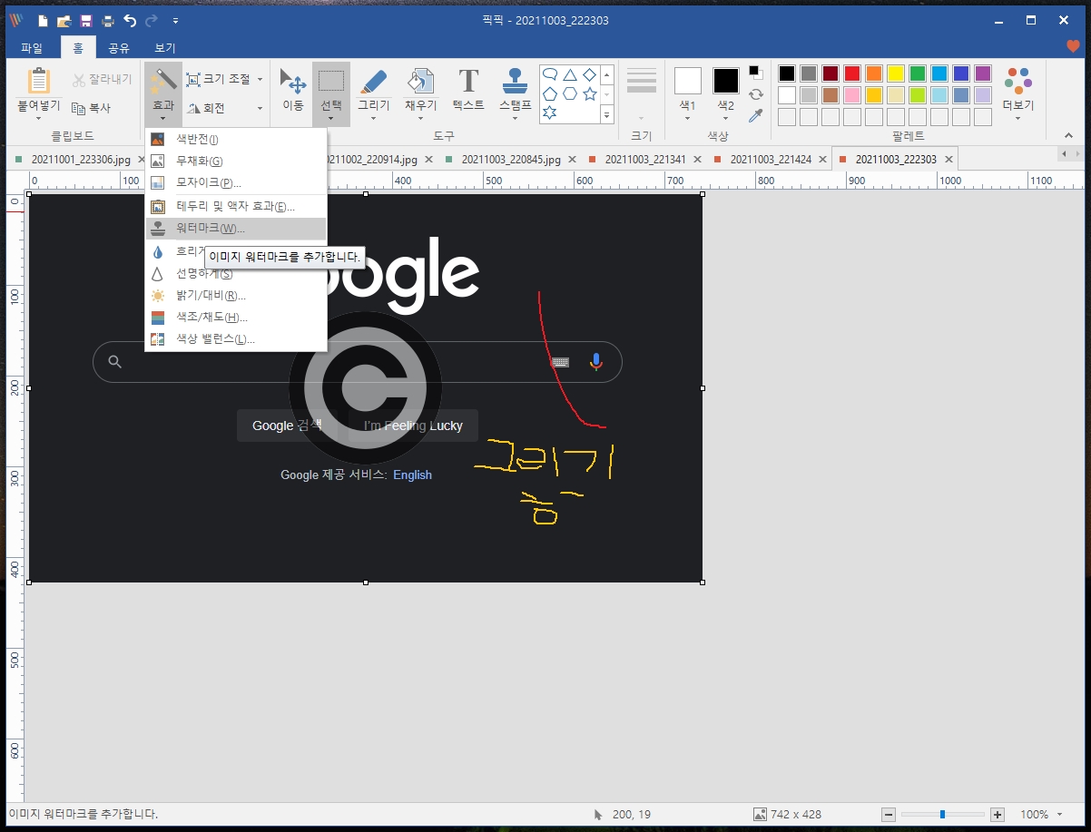This screenshot has width=1091, height=832.
Task: Select the triangle shape
Action: pyautogui.click(x=570, y=74)
